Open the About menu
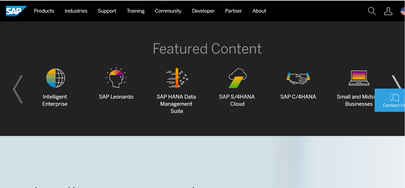Viewport: 405px width, 188px height. (259, 11)
